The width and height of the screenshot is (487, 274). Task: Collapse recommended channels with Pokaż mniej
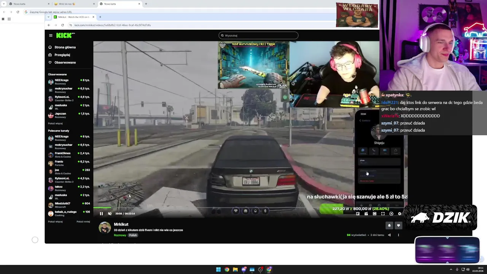tap(83, 221)
